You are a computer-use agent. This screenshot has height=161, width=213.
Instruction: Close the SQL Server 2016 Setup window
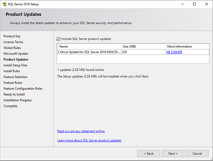207,4
